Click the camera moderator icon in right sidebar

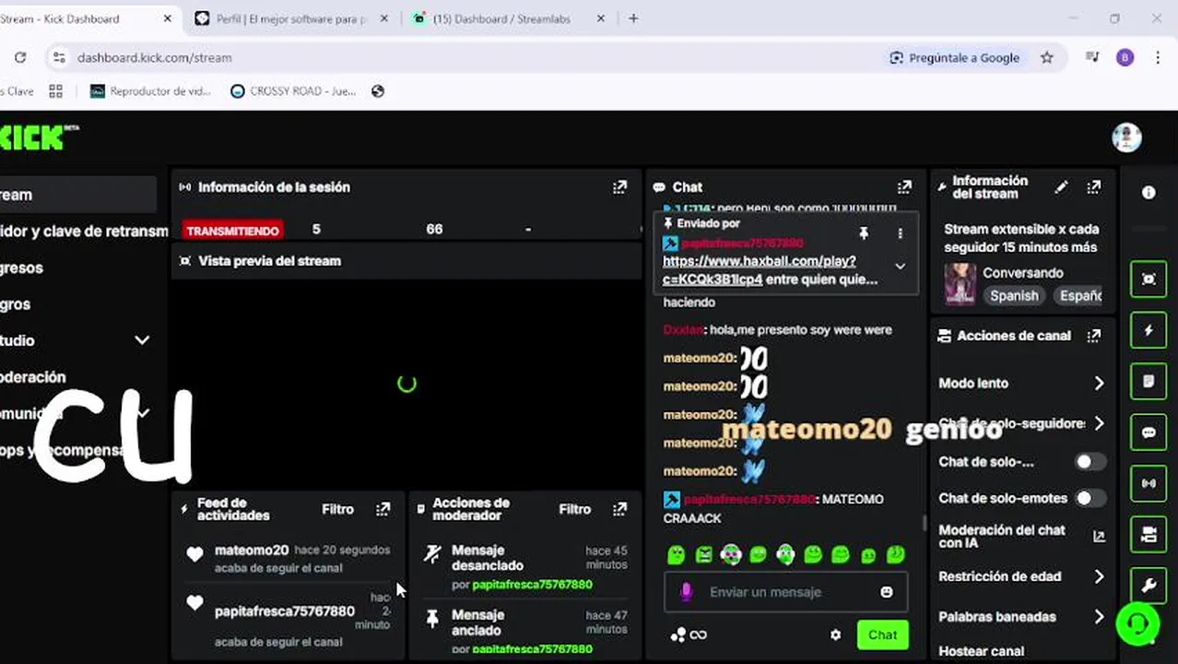[x=1149, y=534]
